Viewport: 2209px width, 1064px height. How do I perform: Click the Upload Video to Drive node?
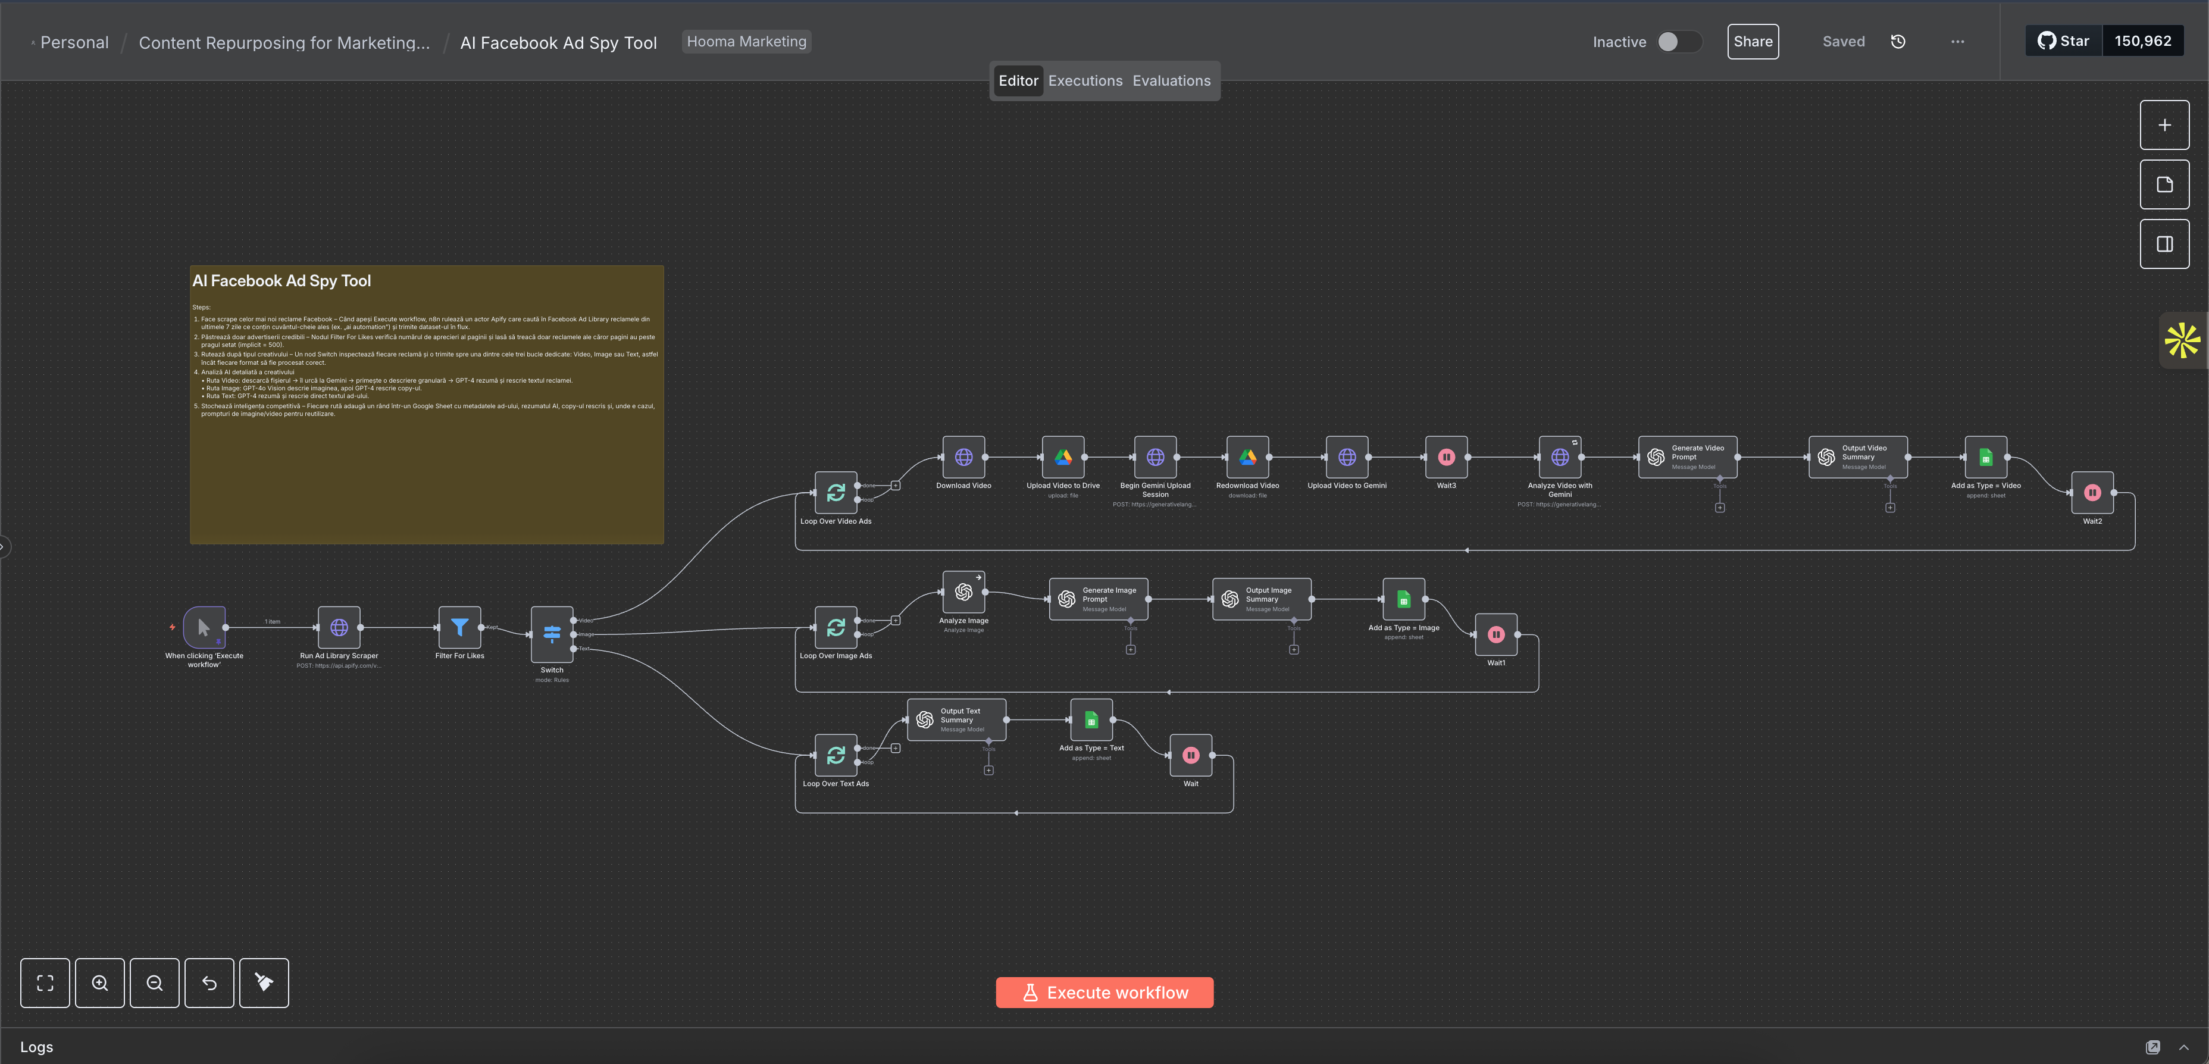(x=1062, y=457)
